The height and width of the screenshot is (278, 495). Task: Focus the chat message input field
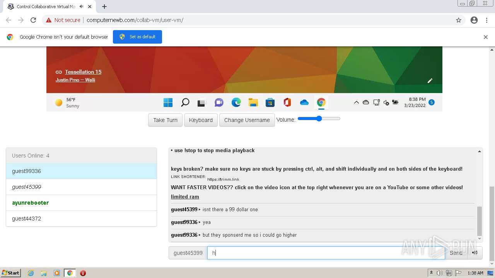click(326, 253)
